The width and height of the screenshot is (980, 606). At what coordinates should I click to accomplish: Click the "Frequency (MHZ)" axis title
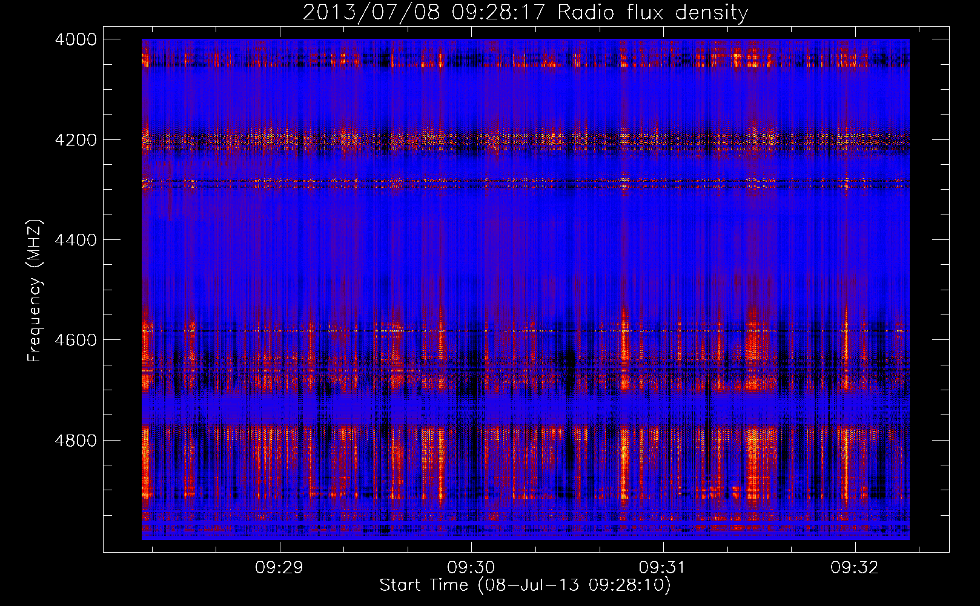[35, 291]
